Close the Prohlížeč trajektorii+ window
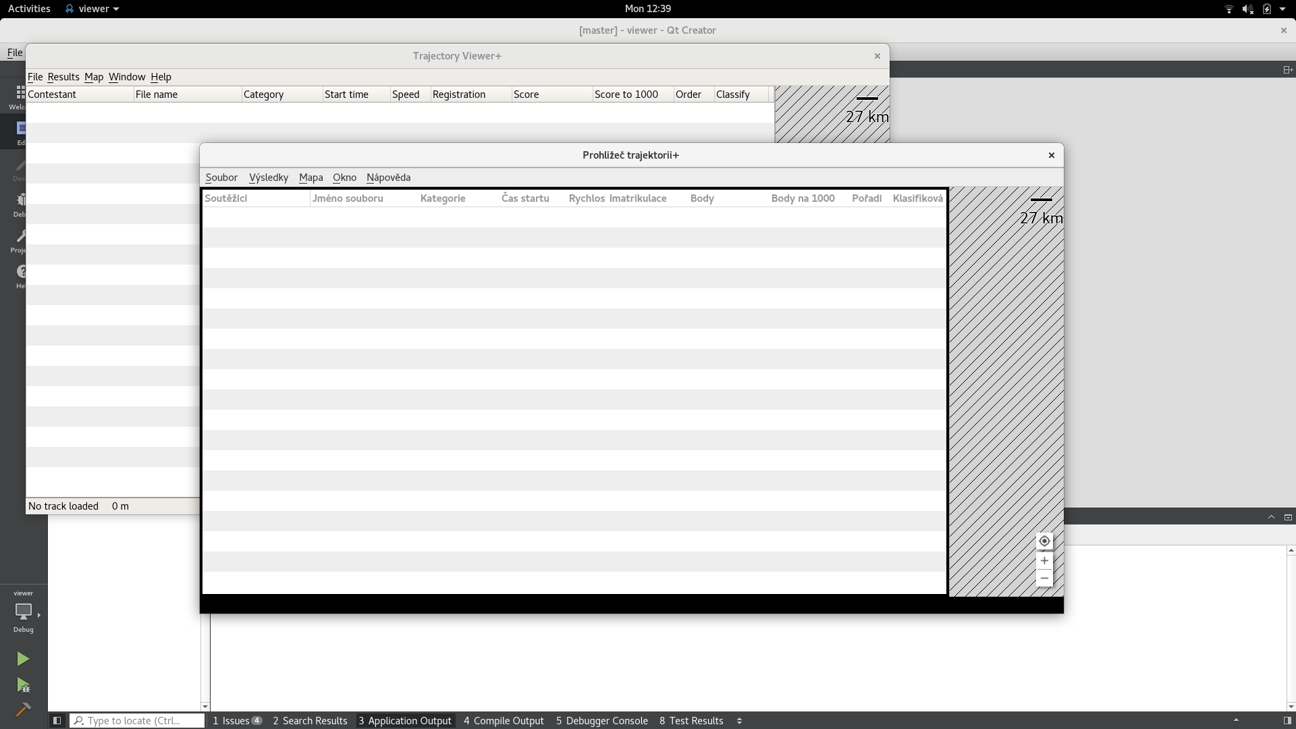The image size is (1296, 729). tap(1051, 155)
